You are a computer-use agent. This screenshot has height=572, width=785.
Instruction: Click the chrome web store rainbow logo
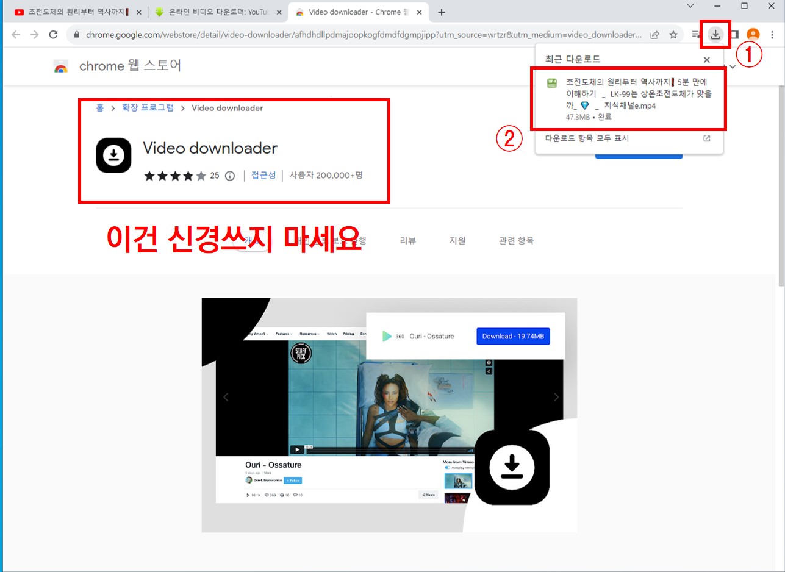coord(61,66)
